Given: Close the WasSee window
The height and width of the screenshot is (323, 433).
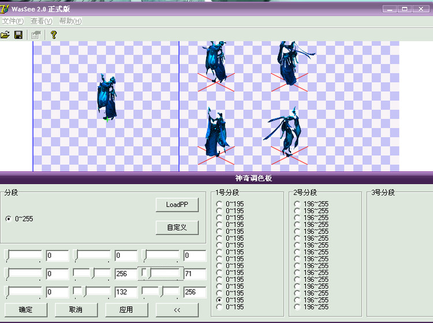Looking at the screenshot, I should (x=421, y=9).
